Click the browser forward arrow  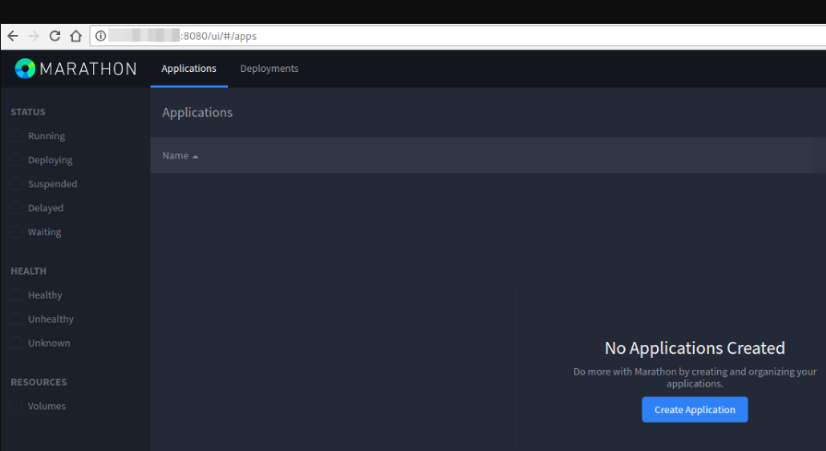pos(34,36)
